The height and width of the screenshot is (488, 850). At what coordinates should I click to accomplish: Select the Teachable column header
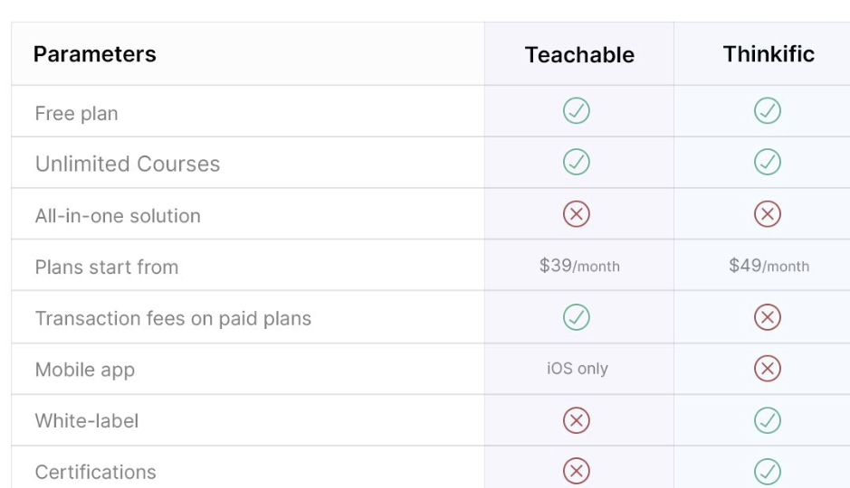pyautogui.click(x=579, y=54)
